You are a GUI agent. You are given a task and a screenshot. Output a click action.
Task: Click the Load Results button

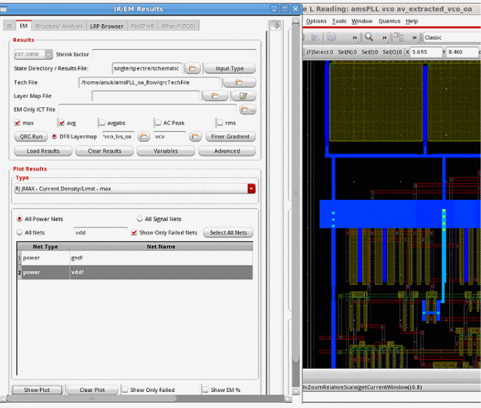43,151
